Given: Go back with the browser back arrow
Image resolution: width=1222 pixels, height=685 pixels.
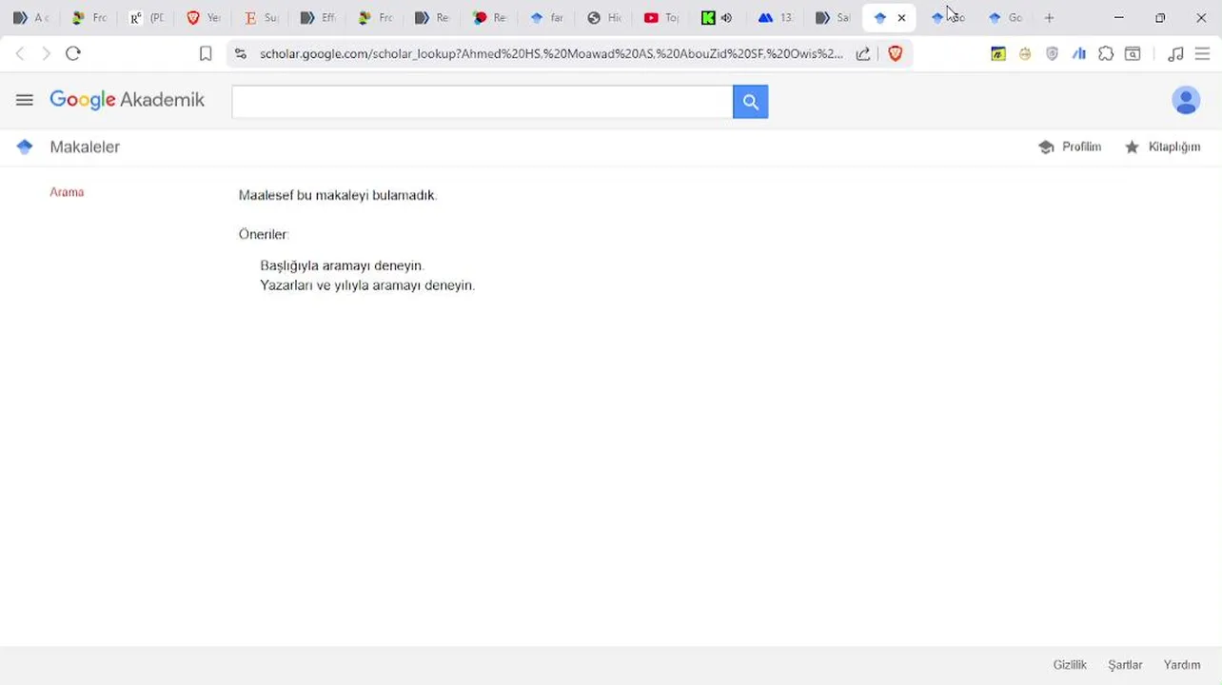Looking at the screenshot, I should (20, 53).
